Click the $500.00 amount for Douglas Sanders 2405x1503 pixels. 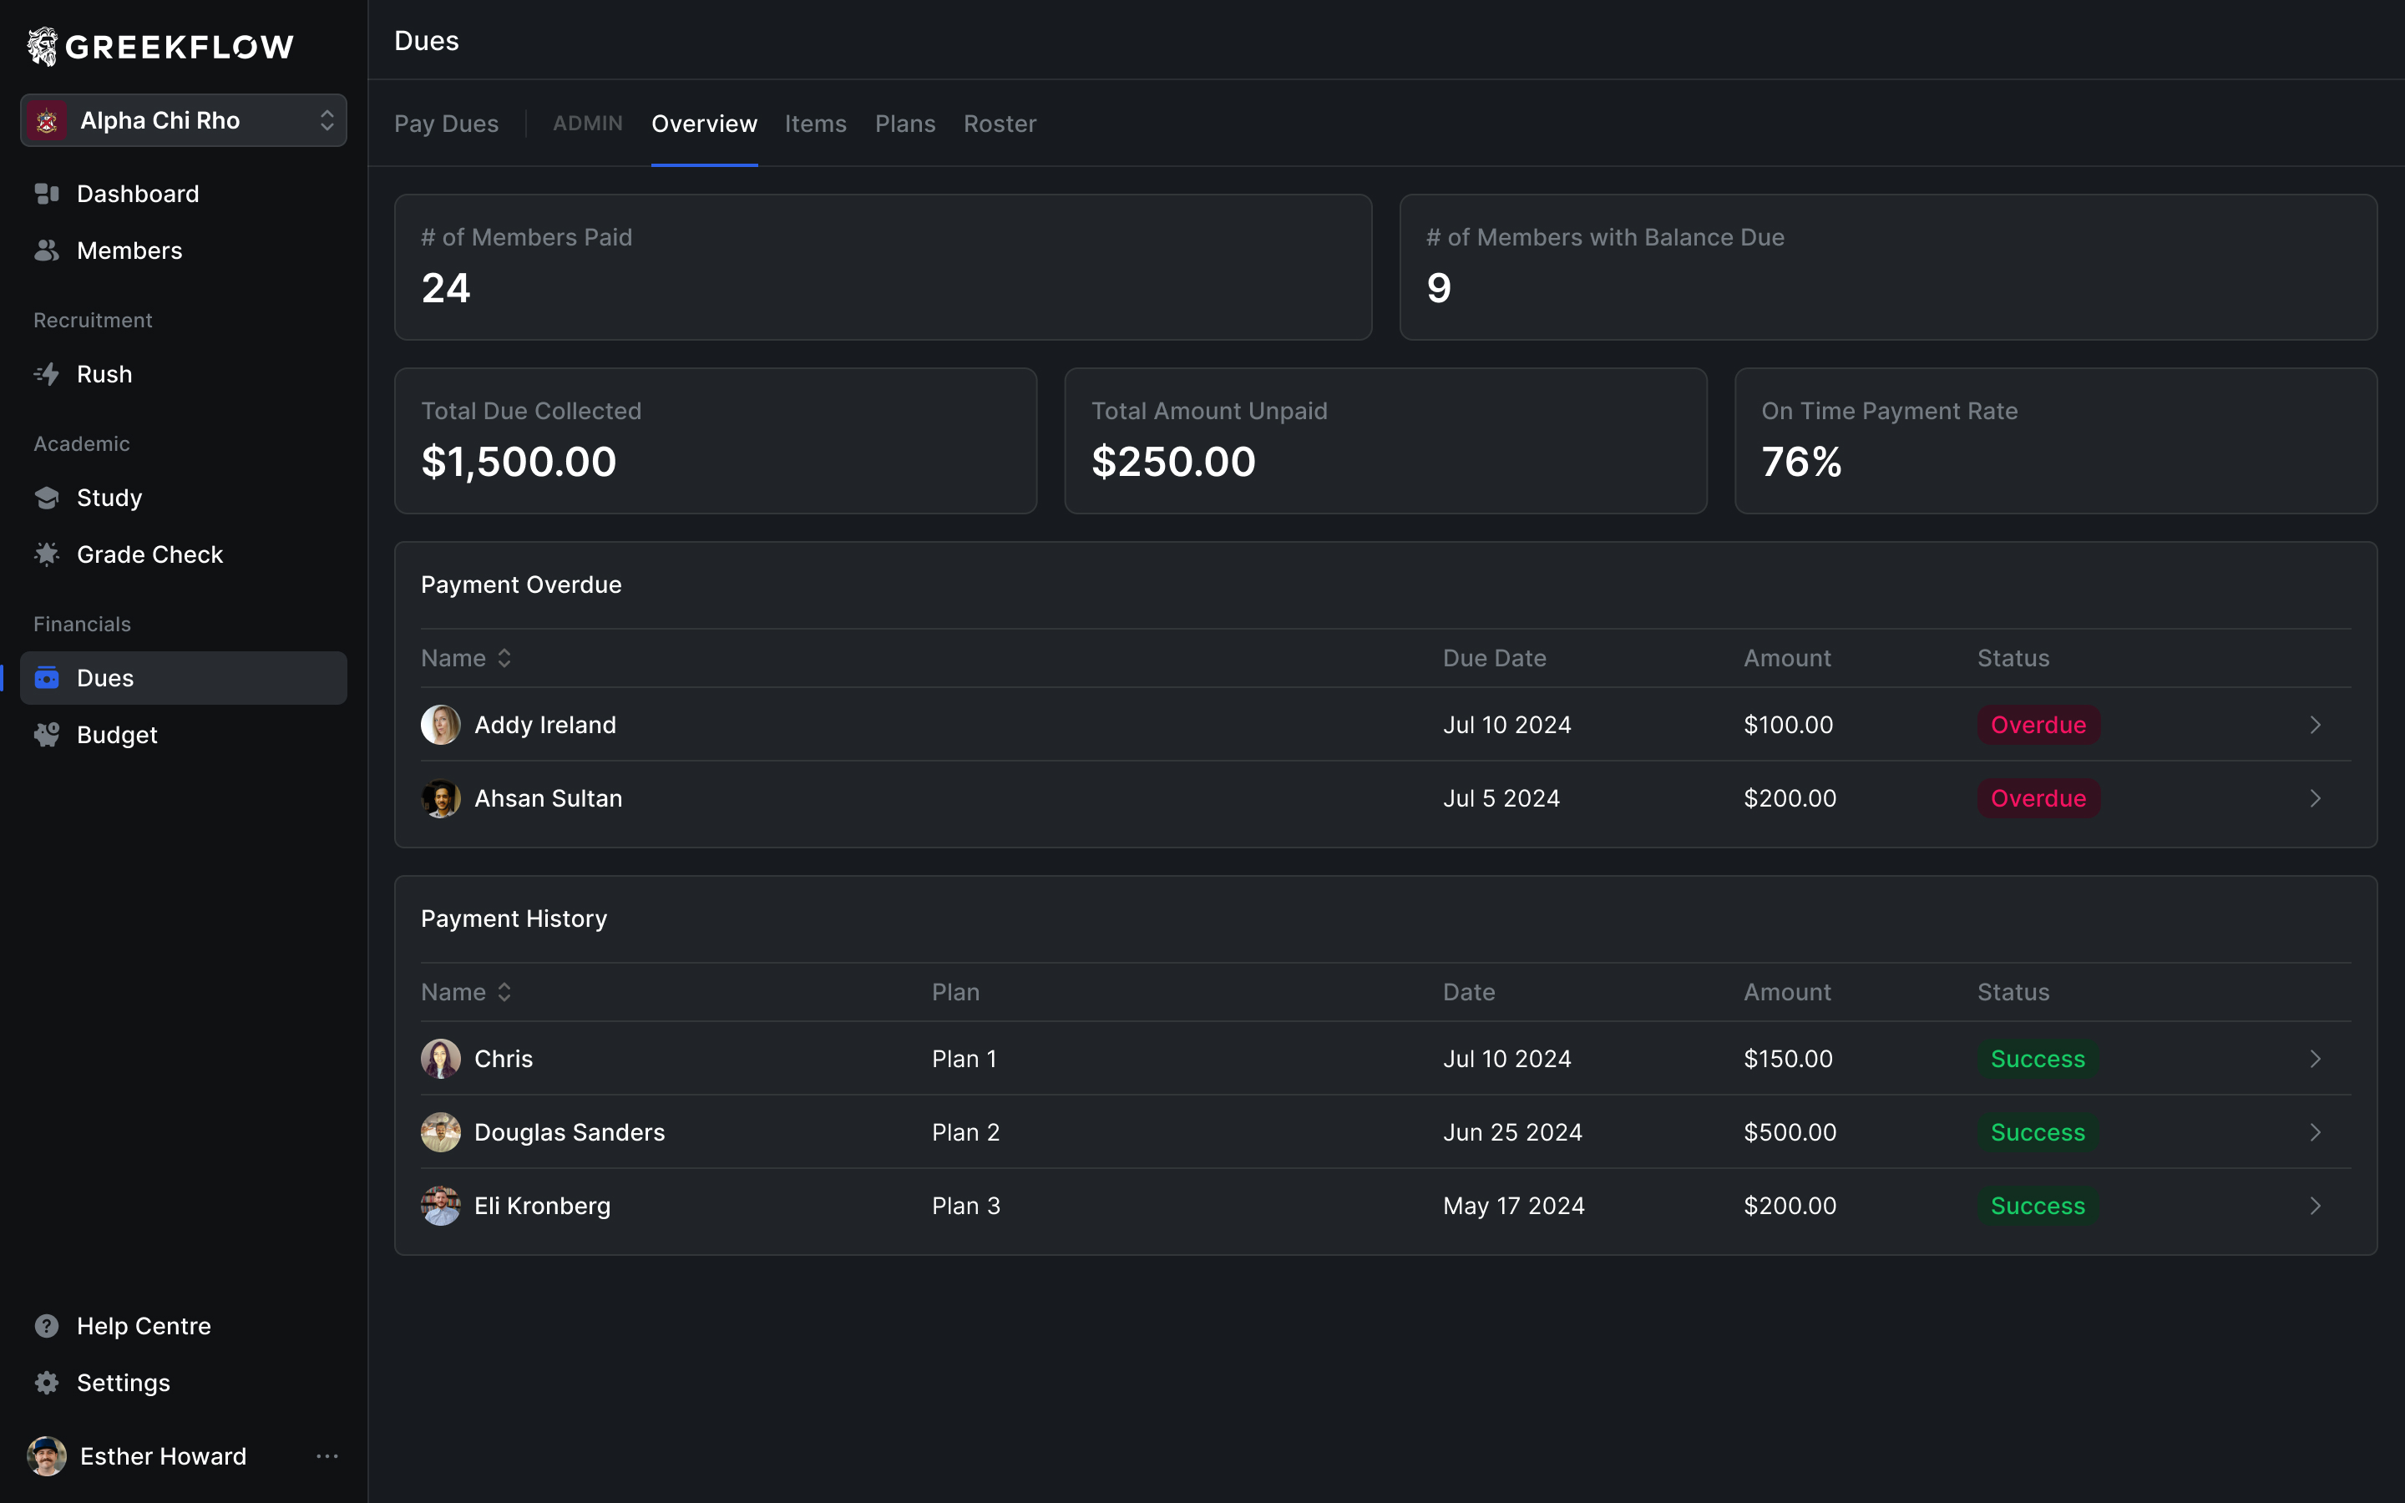pyautogui.click(x=1790, y=1132)
